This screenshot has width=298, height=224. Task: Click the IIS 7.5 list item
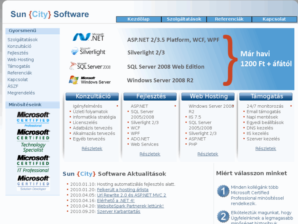[x=195, y=117]
